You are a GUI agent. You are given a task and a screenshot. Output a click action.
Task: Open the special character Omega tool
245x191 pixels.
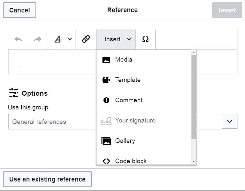click(145, 39)
